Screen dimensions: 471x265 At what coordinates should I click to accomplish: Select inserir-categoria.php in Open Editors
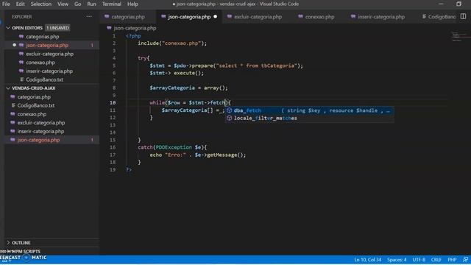point(49,71)
